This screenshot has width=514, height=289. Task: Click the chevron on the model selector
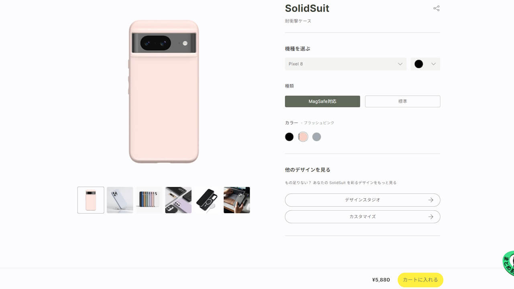click(x=400, y=64)
